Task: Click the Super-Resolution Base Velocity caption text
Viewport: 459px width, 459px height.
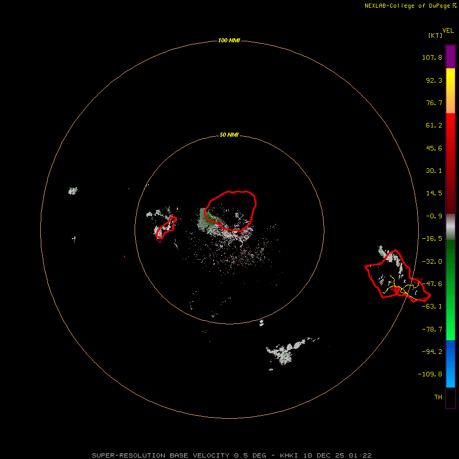Action: coord(232,455)
